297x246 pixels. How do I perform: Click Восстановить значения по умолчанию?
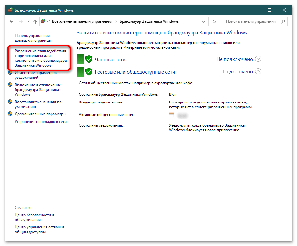[38, 104]
